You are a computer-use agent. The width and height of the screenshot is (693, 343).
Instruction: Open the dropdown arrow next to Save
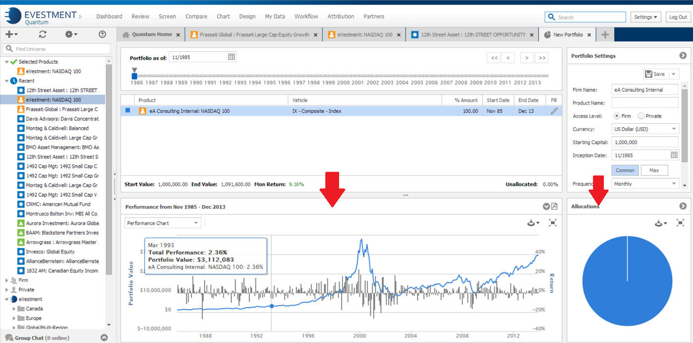point(673,74)
